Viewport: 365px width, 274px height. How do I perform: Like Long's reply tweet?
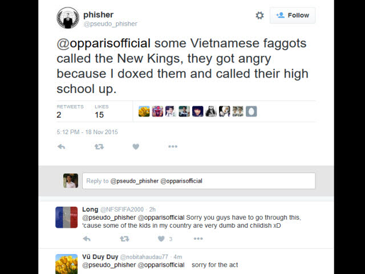(161, 239)
